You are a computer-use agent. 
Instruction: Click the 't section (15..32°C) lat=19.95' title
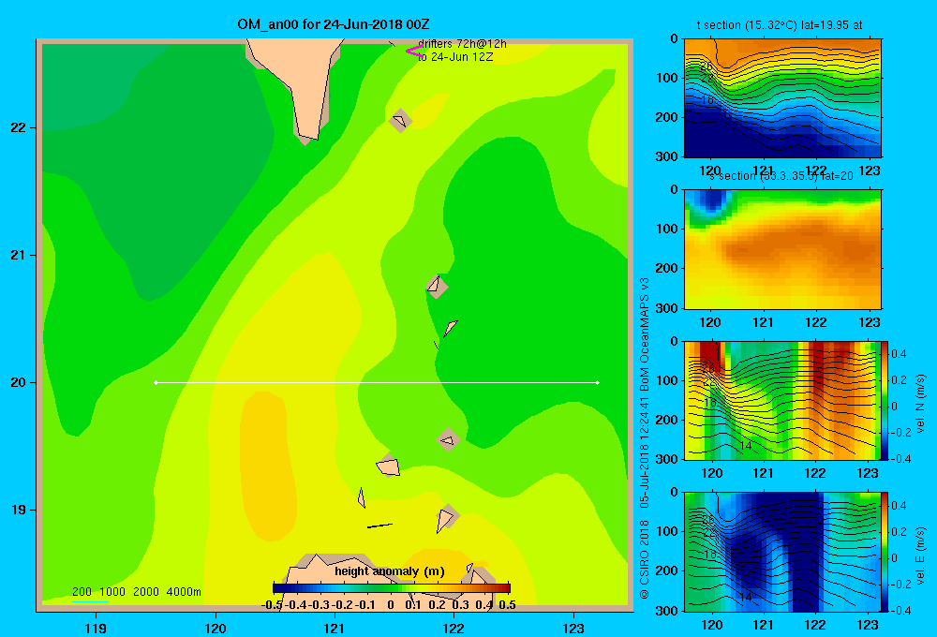coord(780,25)
